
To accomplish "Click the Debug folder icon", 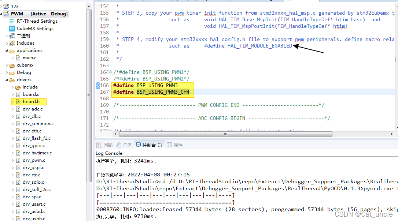I will point(12,73).
